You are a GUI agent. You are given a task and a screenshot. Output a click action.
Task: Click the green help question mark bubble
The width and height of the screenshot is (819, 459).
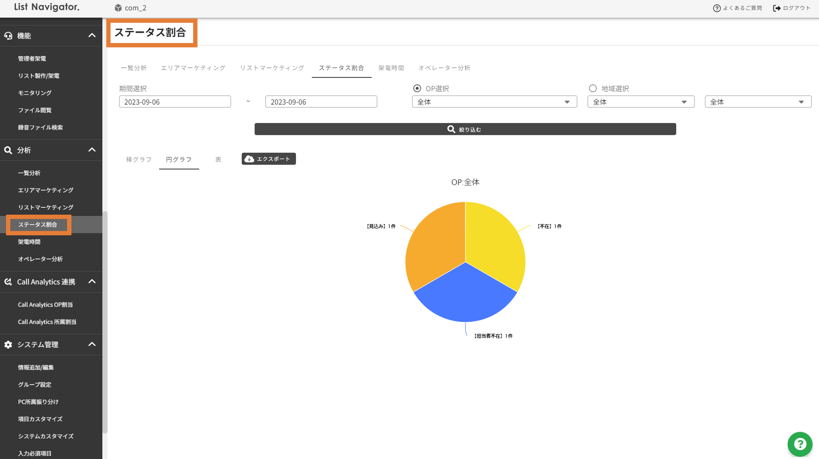[x=800, y=444]
